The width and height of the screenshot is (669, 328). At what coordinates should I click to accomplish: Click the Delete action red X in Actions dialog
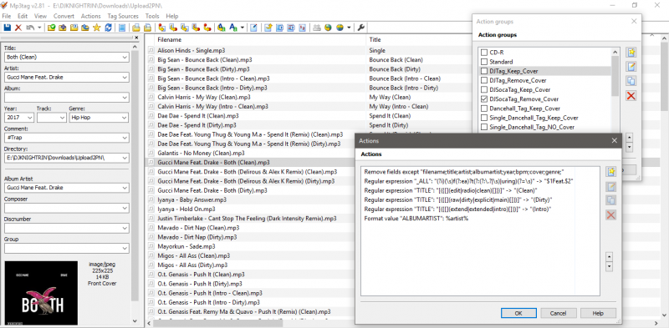click(611, 214)
